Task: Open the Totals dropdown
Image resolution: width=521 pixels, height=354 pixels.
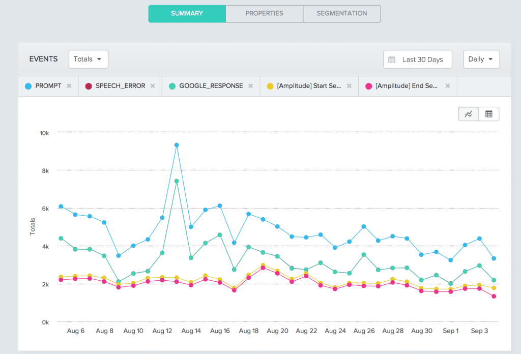Action: point(88,59)
